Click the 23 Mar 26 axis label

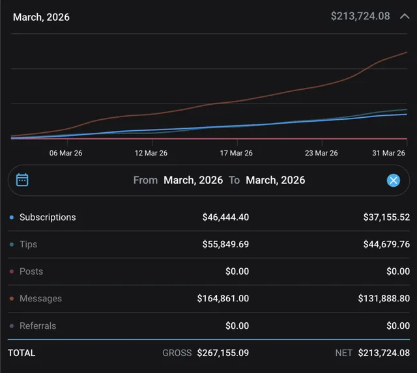tap(321, 153)
